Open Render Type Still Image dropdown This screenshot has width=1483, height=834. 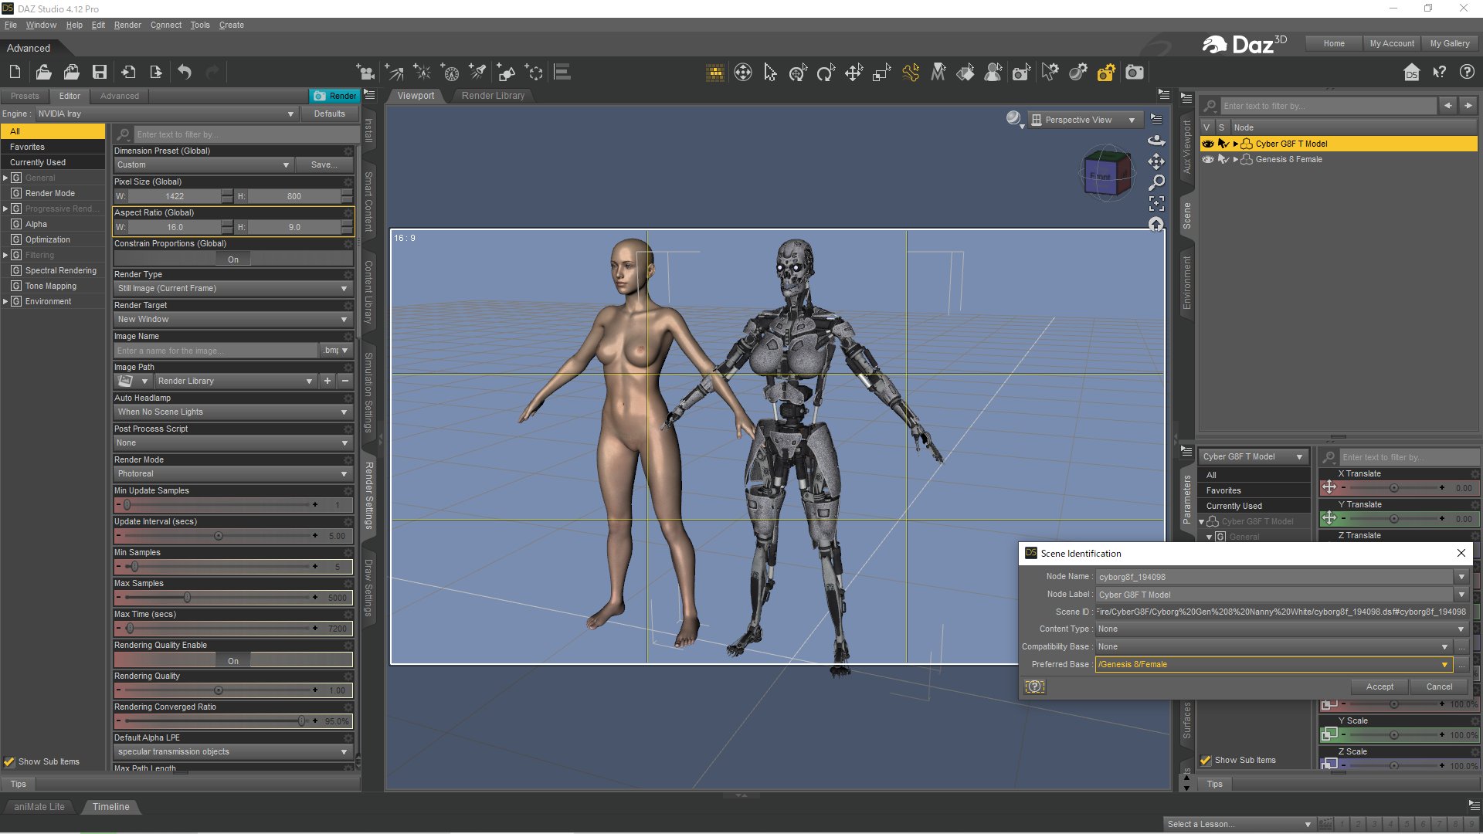(x=232, y=288)
